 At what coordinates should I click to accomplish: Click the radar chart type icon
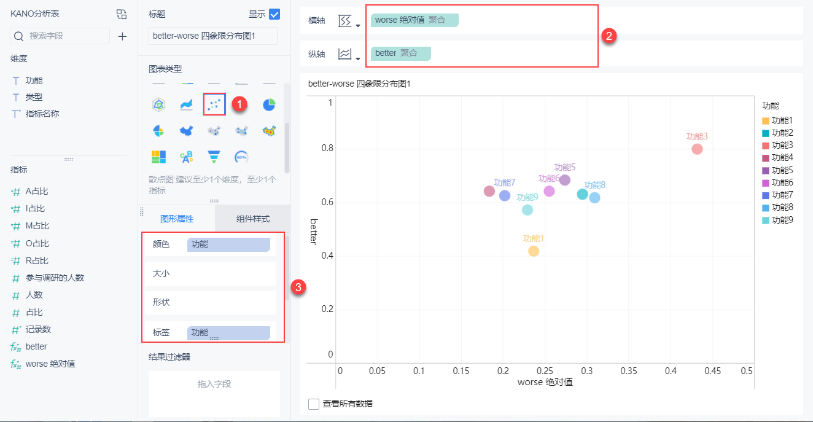coord(157,104)
